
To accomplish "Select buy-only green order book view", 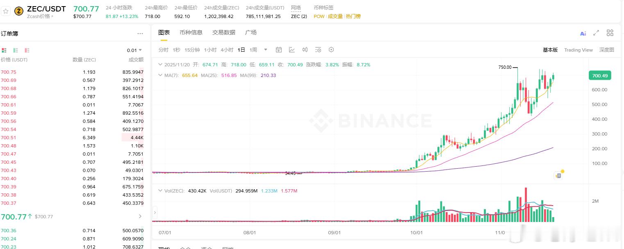I will pyautogui.click(x=16, y=50).
